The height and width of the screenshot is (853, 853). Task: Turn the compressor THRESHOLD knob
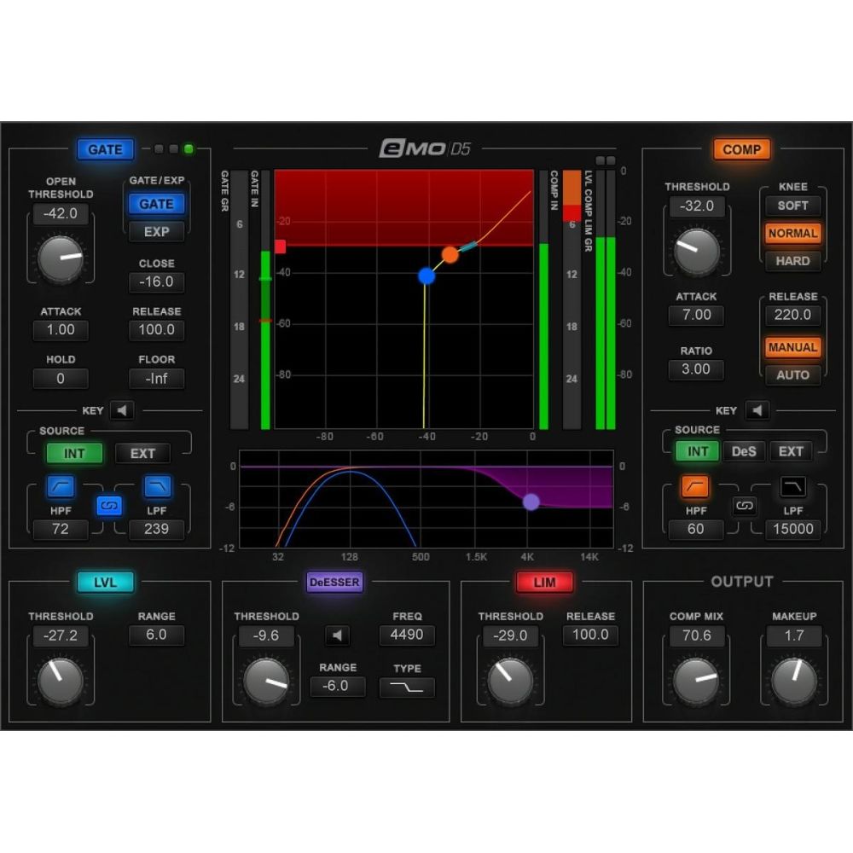[x=697, y=246]
